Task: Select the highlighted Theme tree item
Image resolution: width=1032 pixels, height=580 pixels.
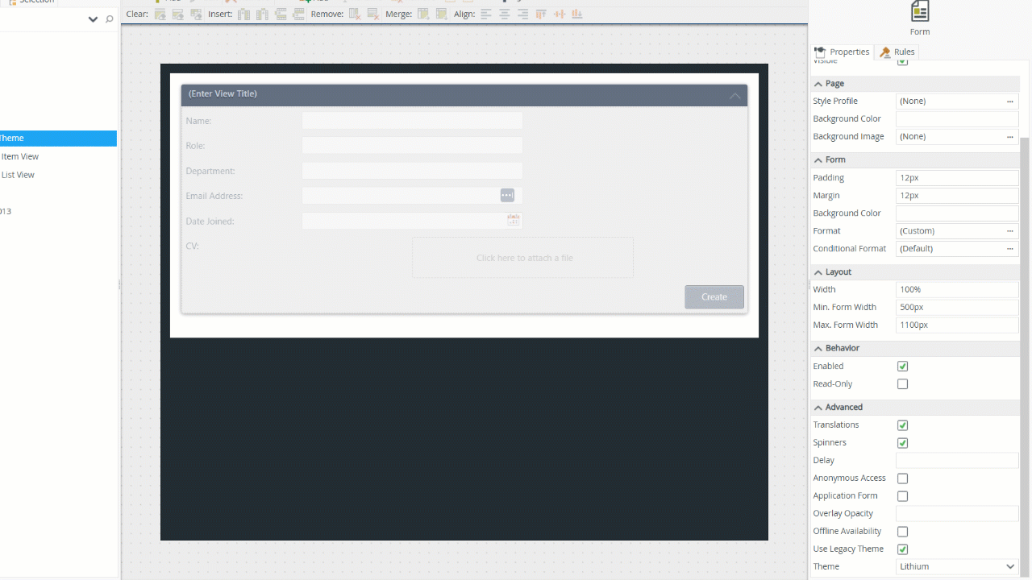Action: coord(58,139)
